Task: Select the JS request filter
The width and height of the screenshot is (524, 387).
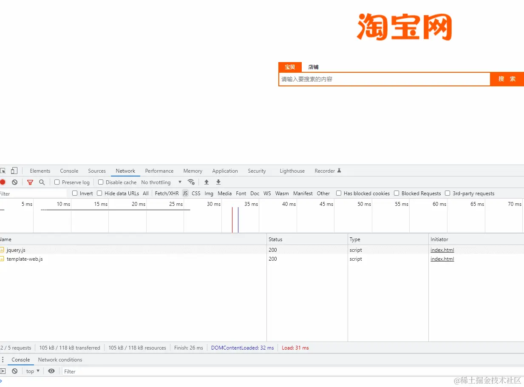Action: (185, 193)
